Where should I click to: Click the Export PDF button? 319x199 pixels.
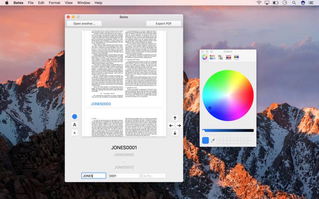[163, 23]
